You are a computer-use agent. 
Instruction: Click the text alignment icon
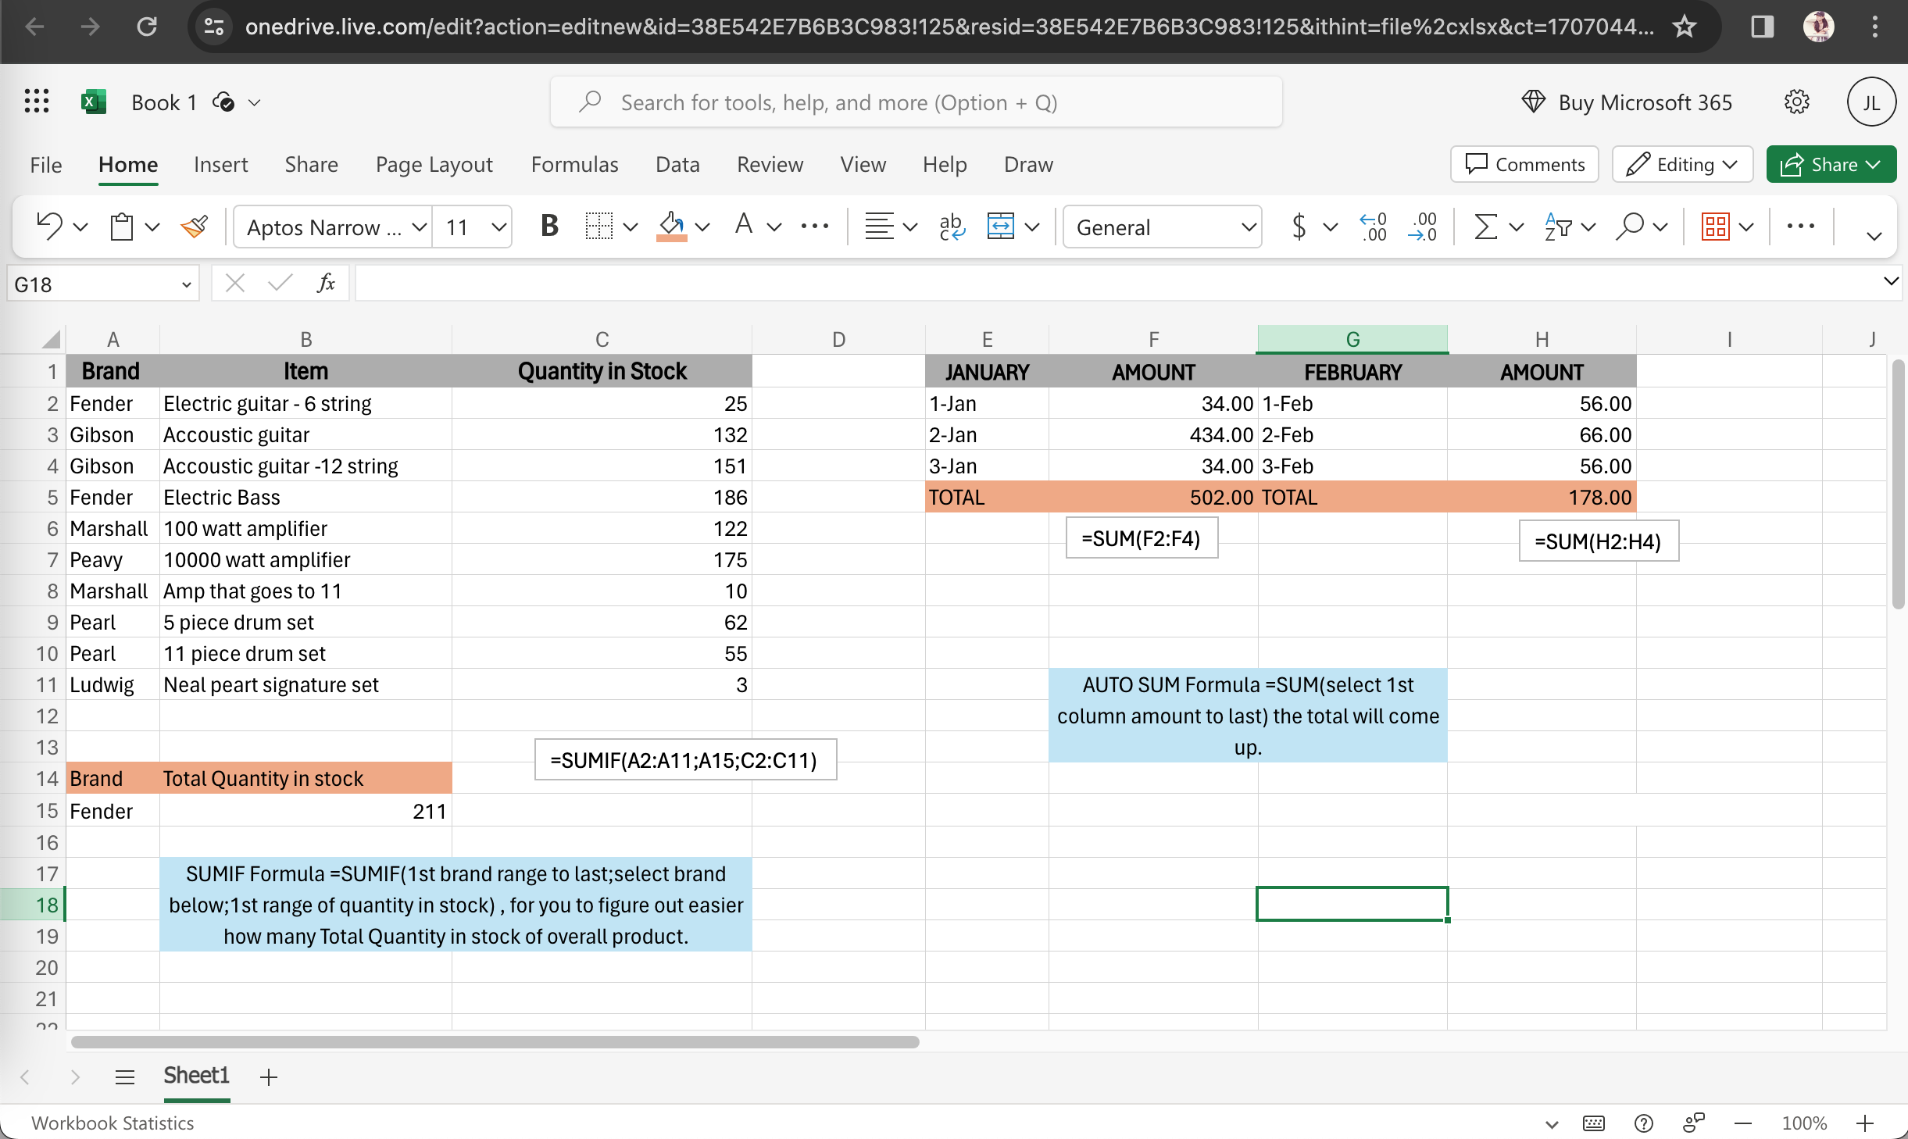coord(879,227)
